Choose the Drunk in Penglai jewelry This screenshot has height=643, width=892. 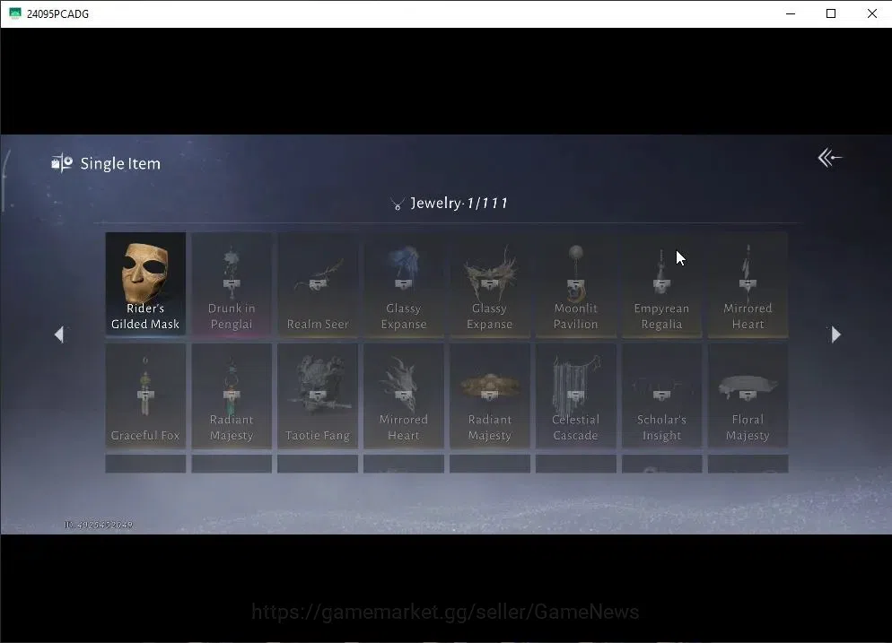tap(232, 283)
